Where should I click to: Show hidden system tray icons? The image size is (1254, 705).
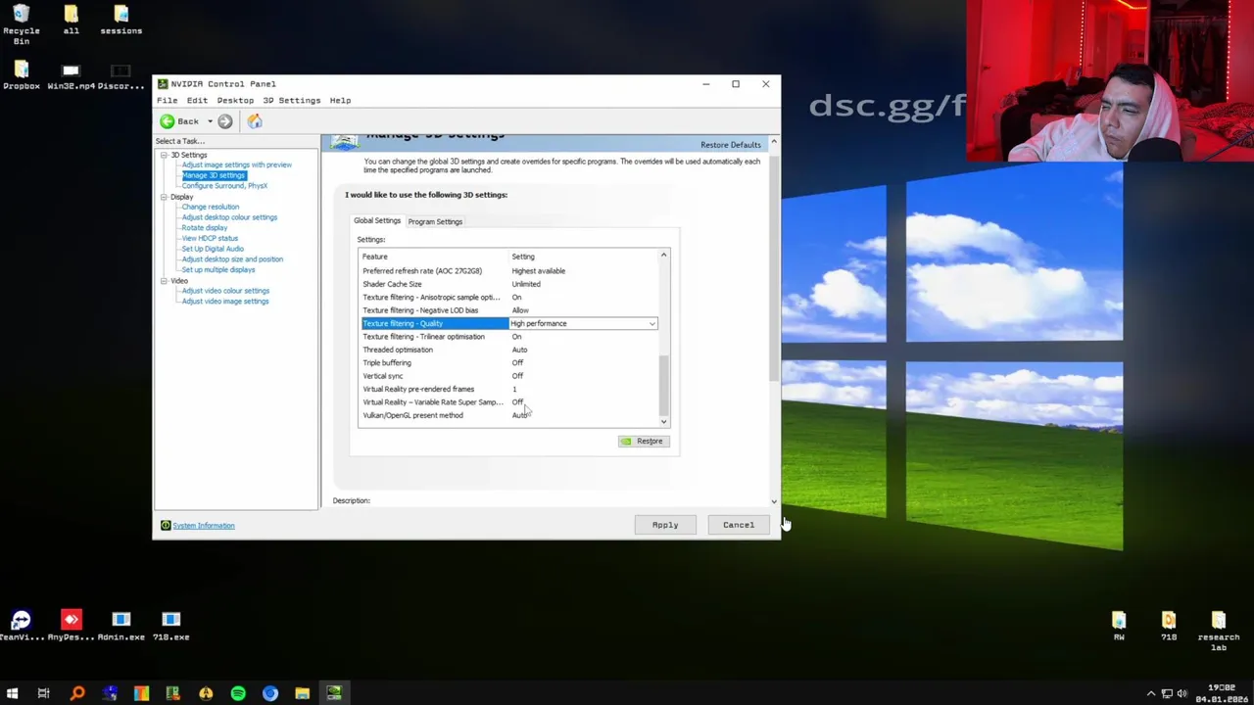click(x=1151, y=693)
